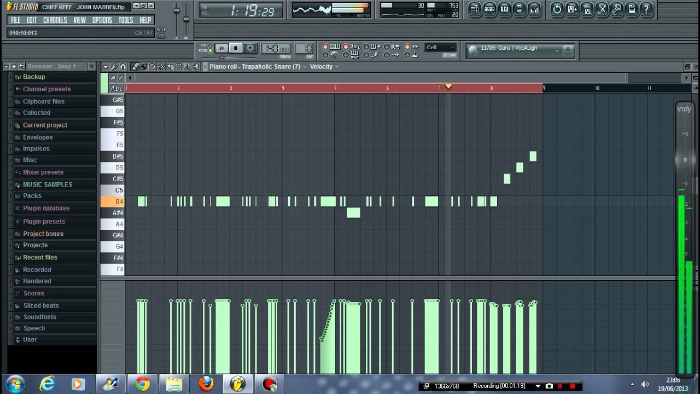The width and height of the screenshot is (700, 394).
Task: Click the green note color swatch
Action: click(x=104, y=83)
